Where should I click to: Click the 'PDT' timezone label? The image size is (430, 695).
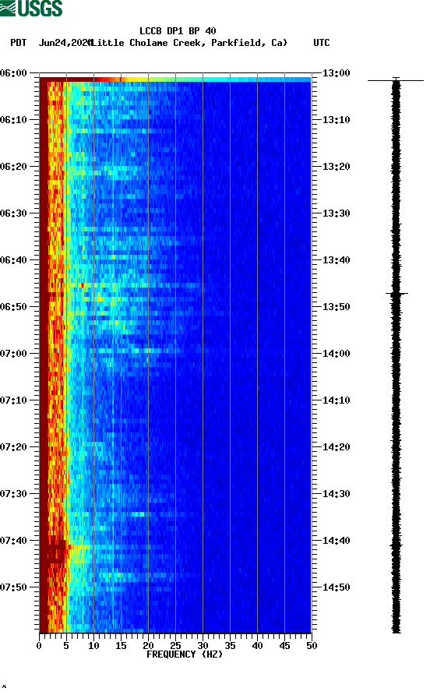point(19,43)
